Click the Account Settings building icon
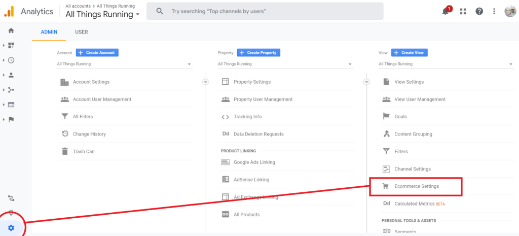 (x=64, y=82)
